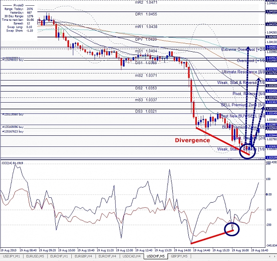Screen dimensions: 277x261
Task: Select the Pivot, Reverse [6/8 label
Action: (x=249, y=94)
